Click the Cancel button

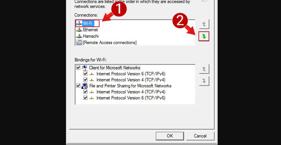(x=200, y=136)
